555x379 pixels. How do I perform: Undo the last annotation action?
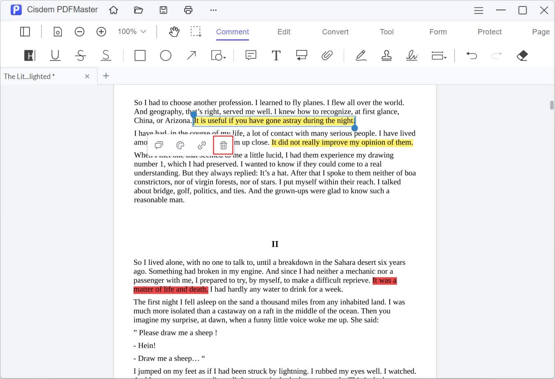471,55
